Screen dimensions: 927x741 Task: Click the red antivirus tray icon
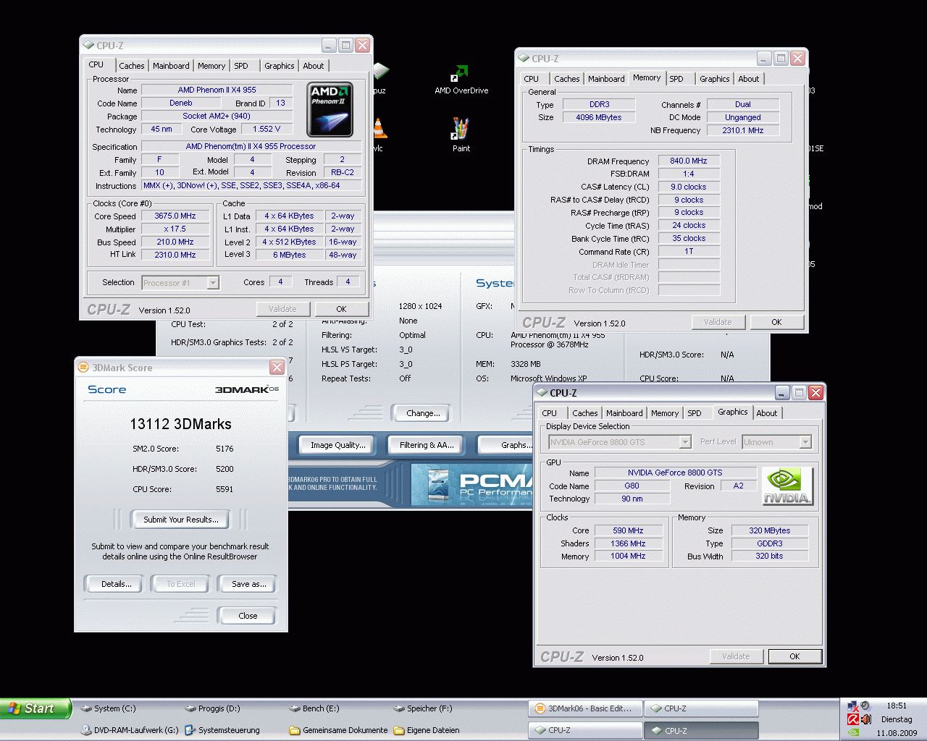[853, 719]
